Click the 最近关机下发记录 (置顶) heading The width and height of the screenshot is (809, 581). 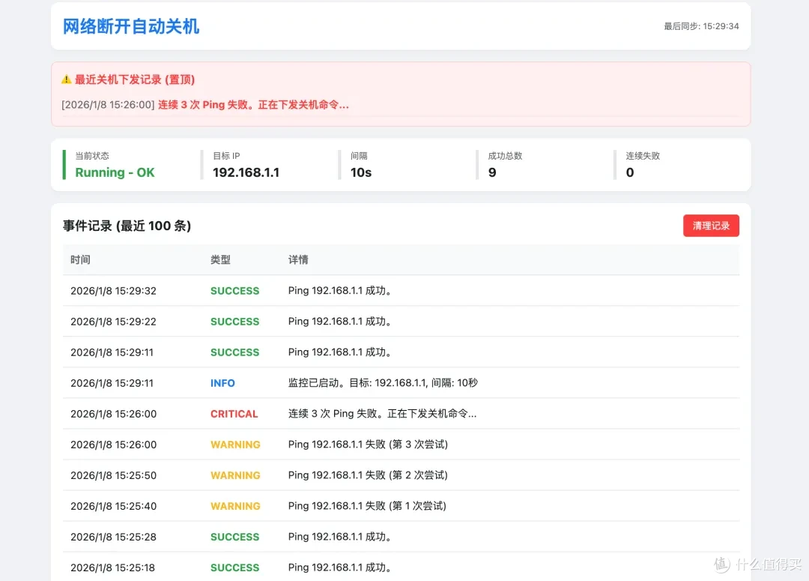(135, 79)
